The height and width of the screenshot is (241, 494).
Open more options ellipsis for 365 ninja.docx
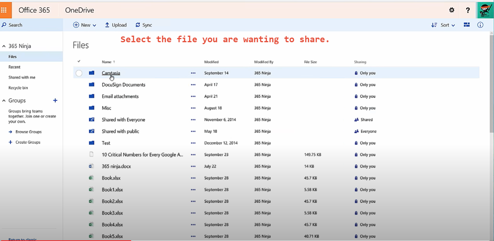tap(193, 166)
